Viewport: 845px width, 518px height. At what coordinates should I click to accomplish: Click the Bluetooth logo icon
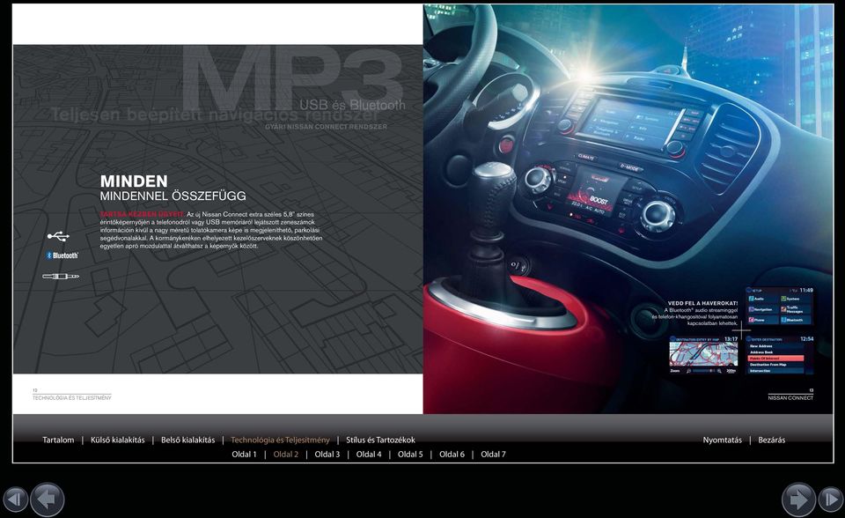click(x=62, y=255)
